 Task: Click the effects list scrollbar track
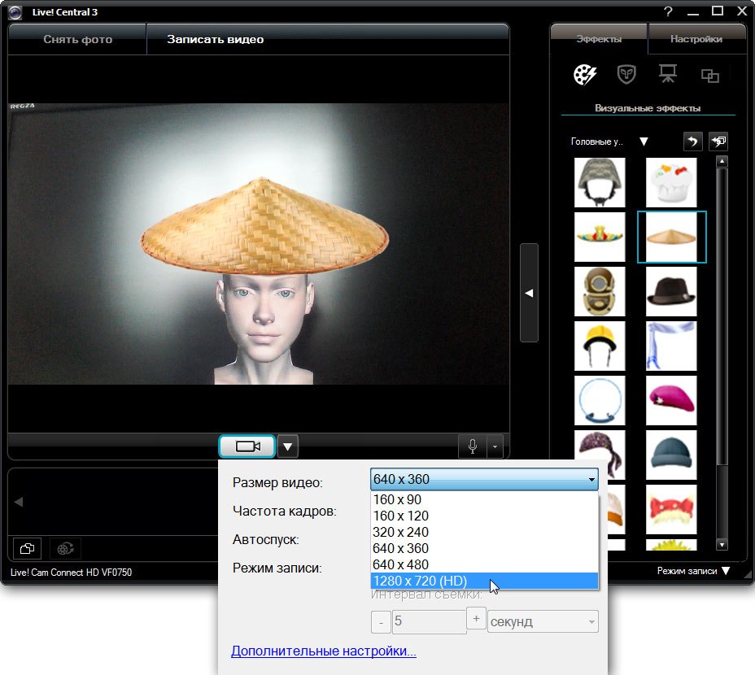(x=722, y=354)
